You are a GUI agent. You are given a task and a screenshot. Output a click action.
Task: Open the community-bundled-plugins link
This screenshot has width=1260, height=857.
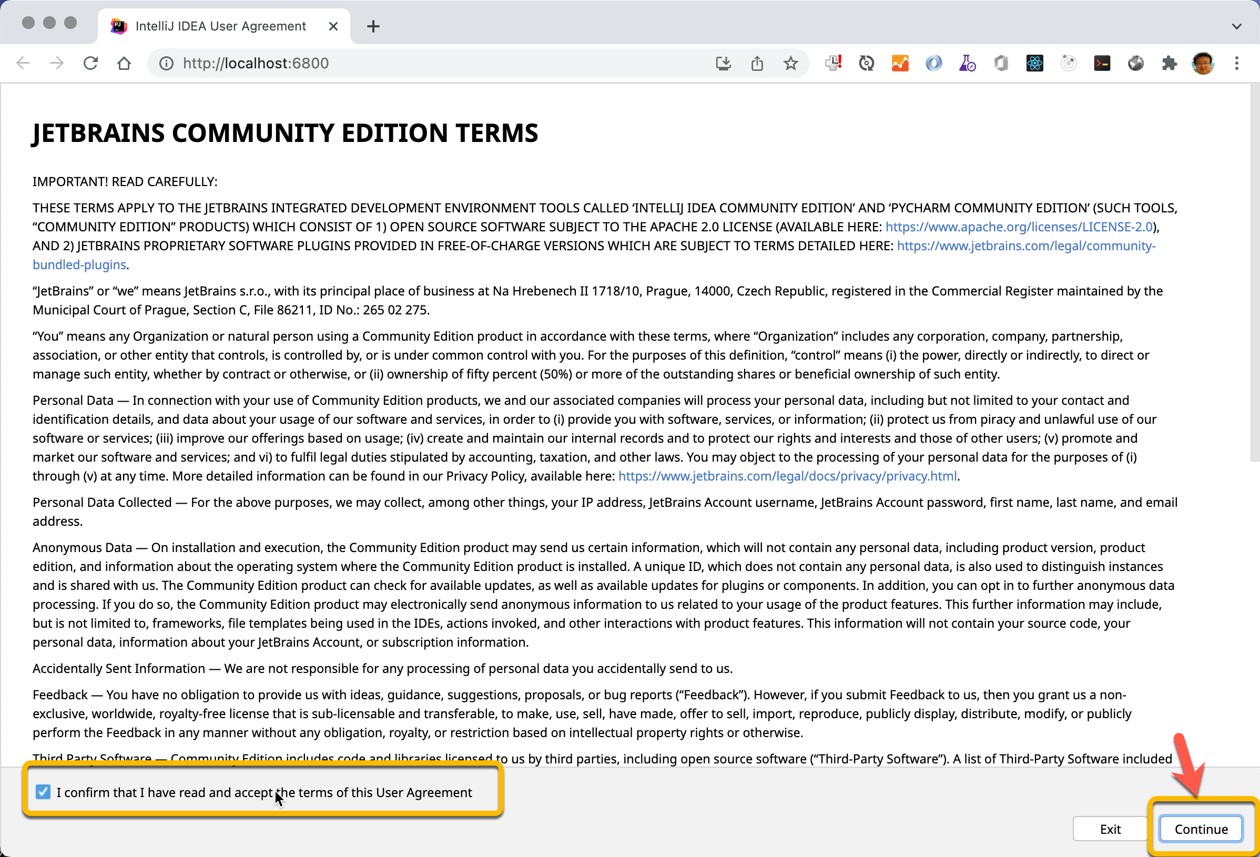pos(1027,246)
